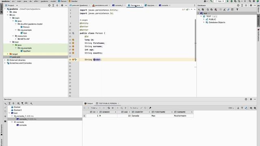This screenshot has width=260, height=146.
Task: Open the Database panel options gear
Action: point(251,5)
